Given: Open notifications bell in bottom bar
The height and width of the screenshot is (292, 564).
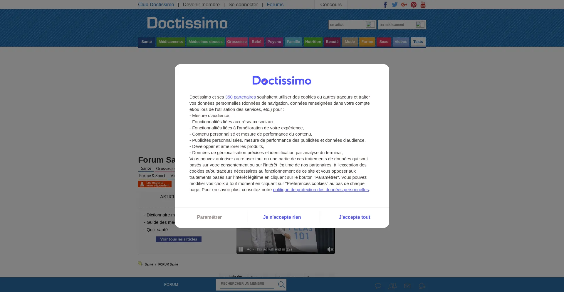Looking at the screenshot, I should (x=422, y=286).
